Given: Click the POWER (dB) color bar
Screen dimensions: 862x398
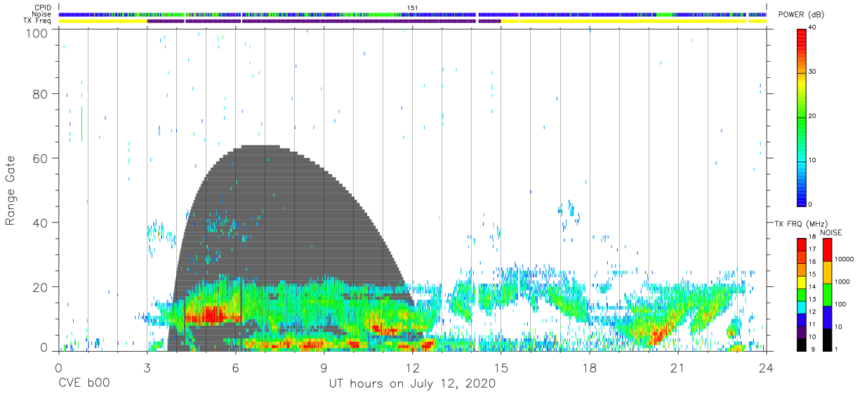Looking at the screenshot, I should [802, 117].
